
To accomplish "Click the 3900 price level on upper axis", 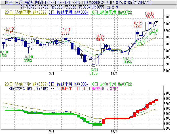I will [167, 17].
